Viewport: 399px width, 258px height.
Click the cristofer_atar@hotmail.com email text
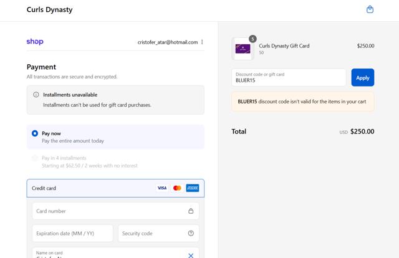168,42
